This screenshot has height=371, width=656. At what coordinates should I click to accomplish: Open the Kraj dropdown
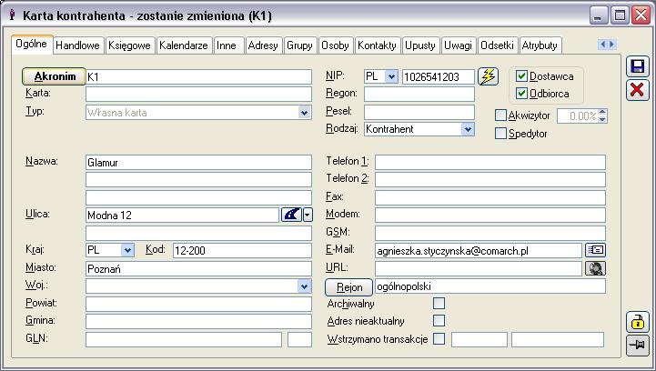127,250
